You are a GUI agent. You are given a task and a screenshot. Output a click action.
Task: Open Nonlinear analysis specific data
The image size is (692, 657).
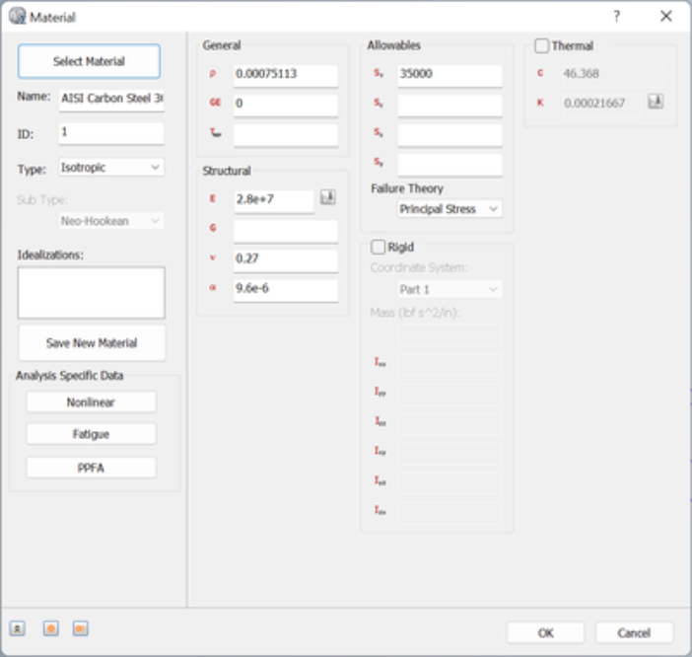click(91, 402)
